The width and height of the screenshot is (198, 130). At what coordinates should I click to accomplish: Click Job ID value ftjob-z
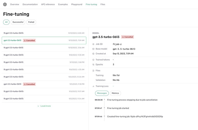coord(117,44)
